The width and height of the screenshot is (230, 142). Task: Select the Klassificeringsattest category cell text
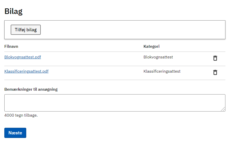162,71
